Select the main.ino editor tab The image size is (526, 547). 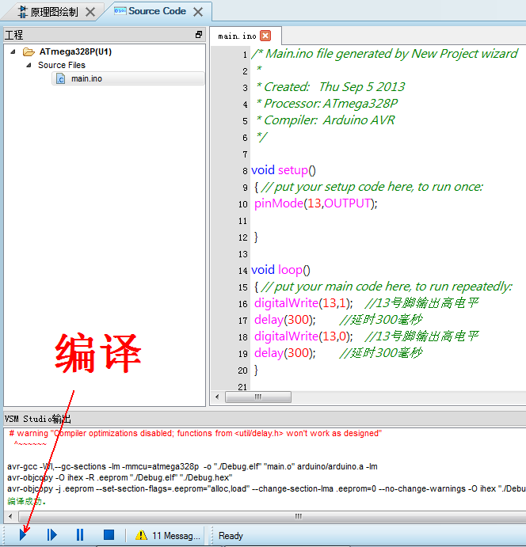(237, 36)
